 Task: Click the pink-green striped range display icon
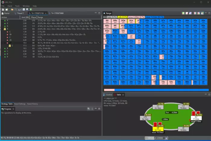[x=195, y=13]
